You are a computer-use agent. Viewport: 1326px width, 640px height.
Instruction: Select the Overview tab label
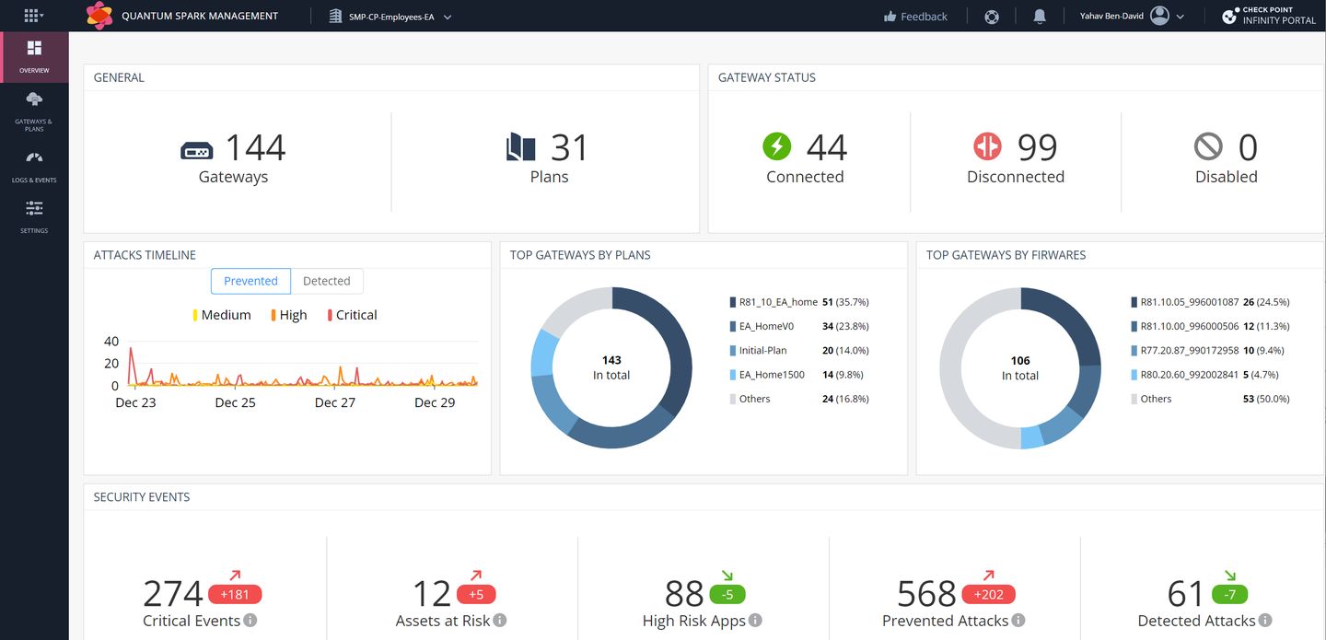point(34,70)
